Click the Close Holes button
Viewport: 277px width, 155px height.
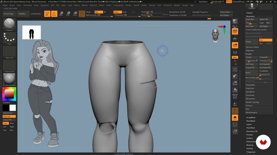[x=226, y=12]
